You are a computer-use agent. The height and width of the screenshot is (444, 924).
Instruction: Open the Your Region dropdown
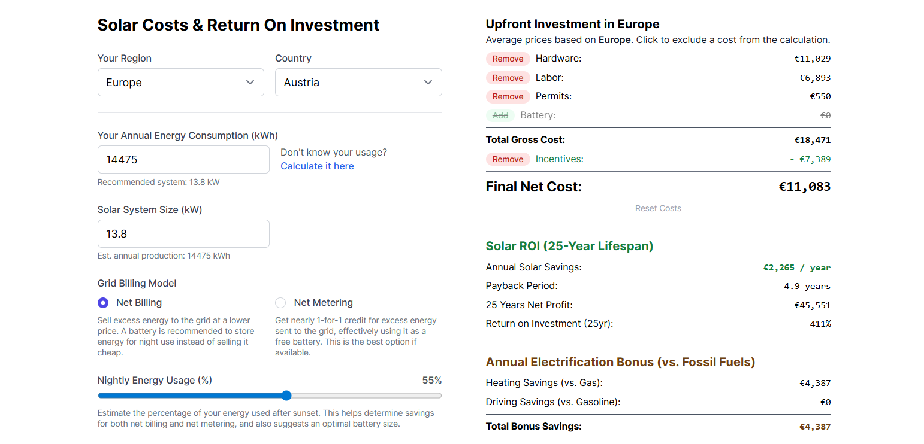tap(180, 82)
